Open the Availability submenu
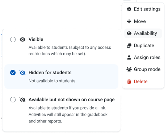 tap(143, 33)
